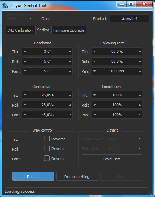Decrease Following rate Roll with down arrow
This screenshot has width=155, height=197.
point(94,61)
